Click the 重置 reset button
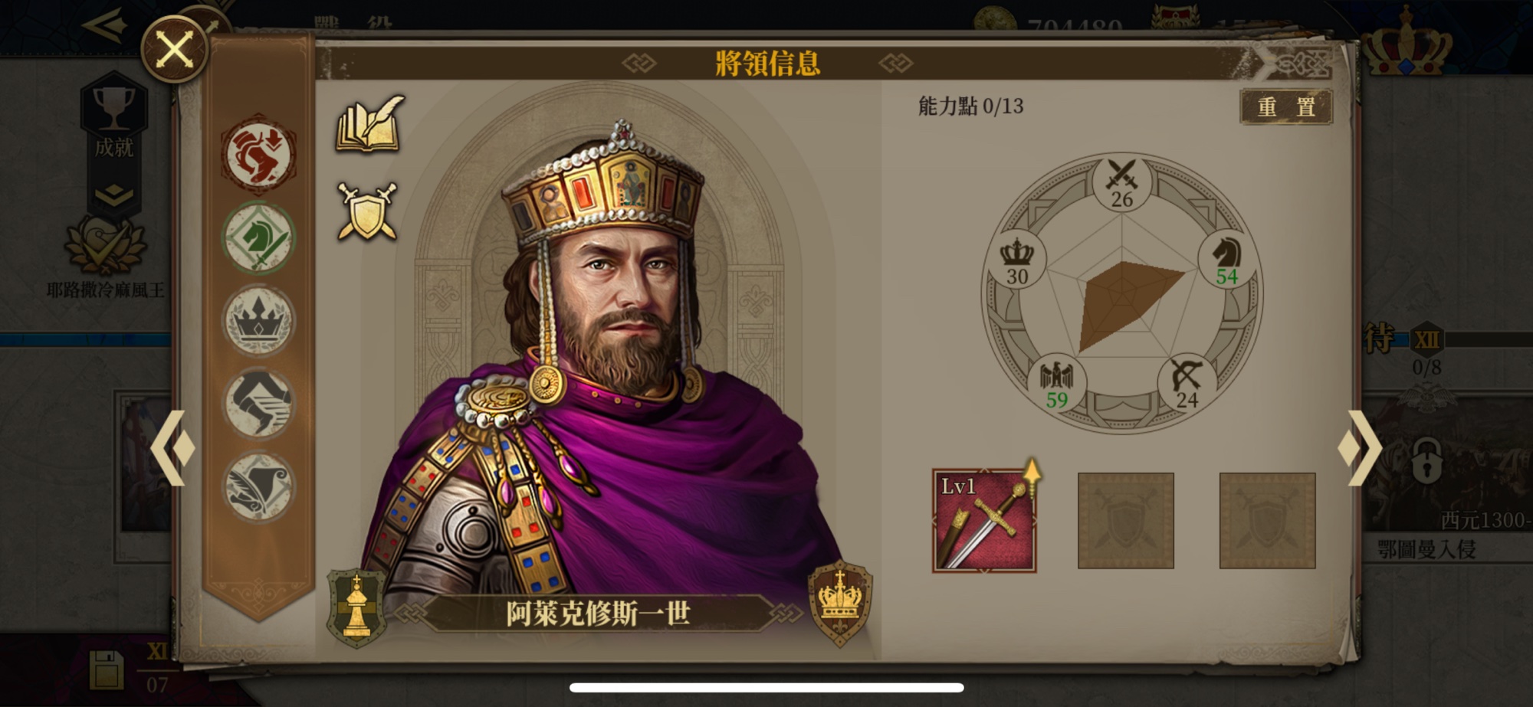The height and width of the screenshot is (707, 1533). (x=1286, y=106)
